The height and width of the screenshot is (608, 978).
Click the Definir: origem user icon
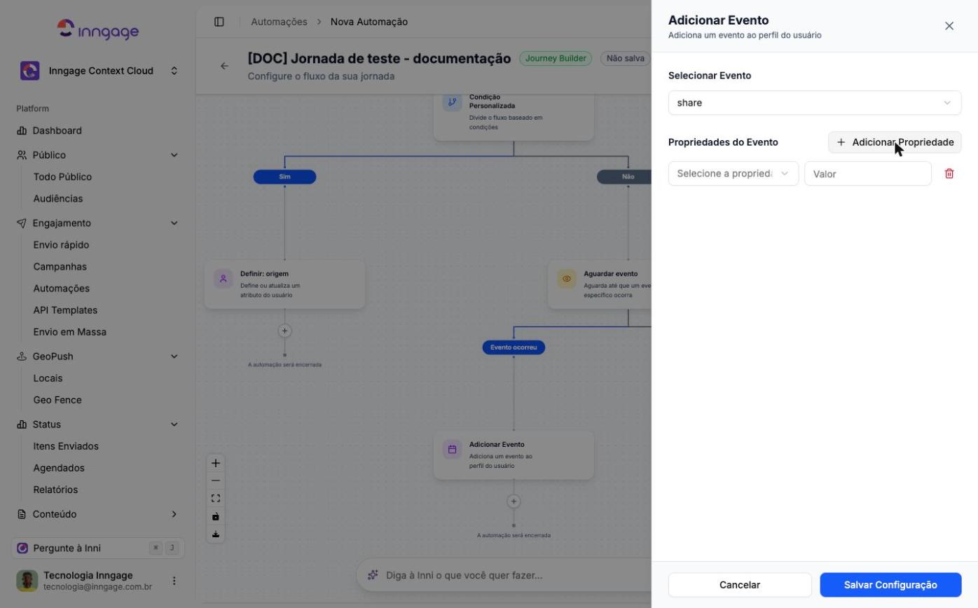223,279
